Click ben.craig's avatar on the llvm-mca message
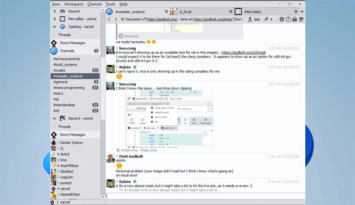This screenshot has width=355, height=205. pyautogui.click(x=110, y=50)
